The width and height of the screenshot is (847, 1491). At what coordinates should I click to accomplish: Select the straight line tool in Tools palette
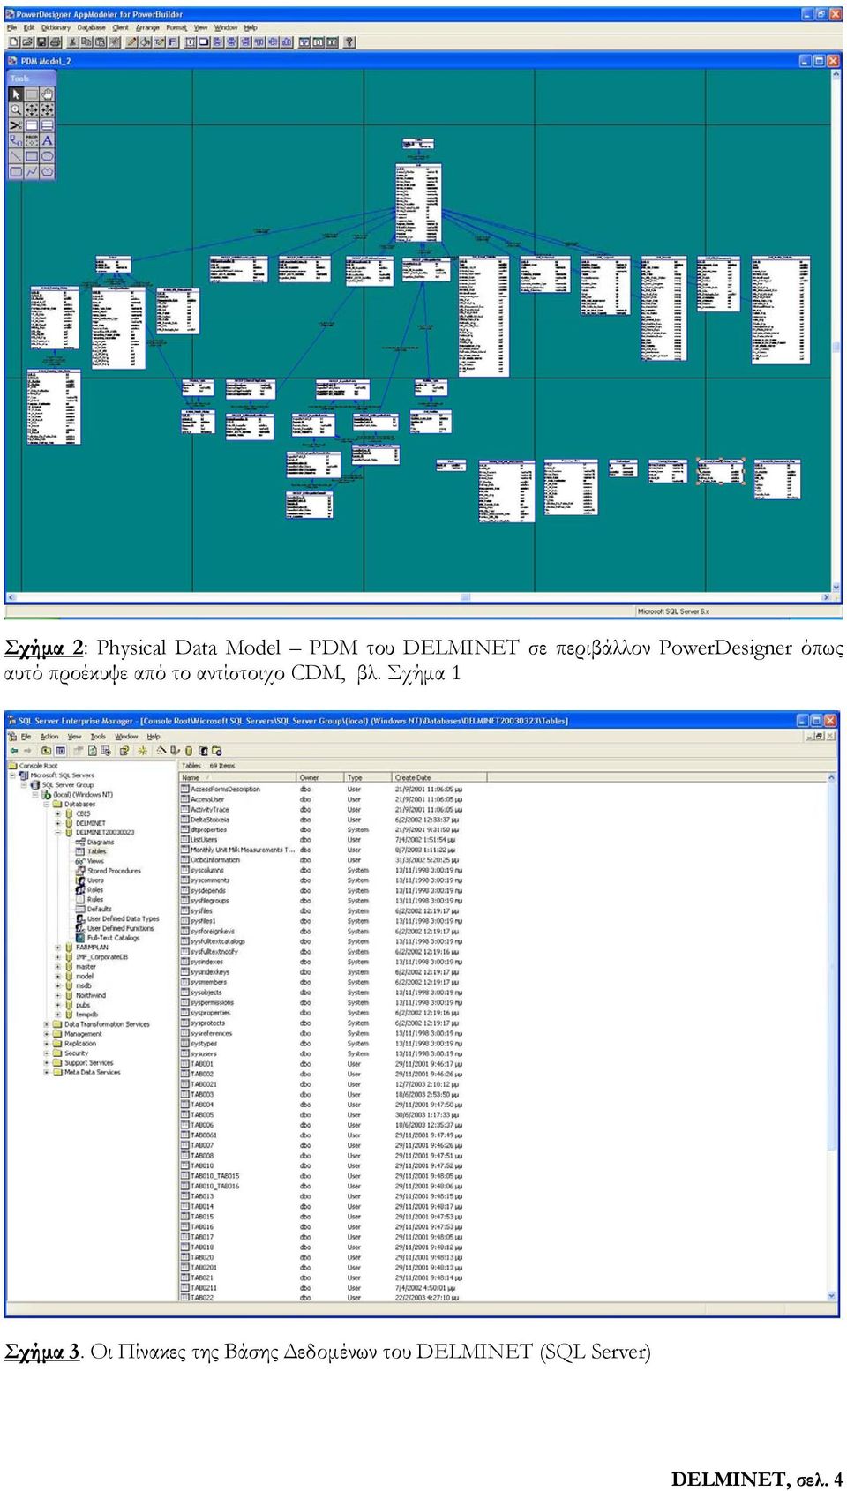click(x=15, y=156)
